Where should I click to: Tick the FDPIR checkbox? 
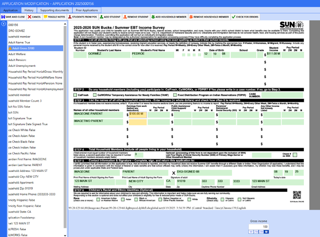click(175, 95)
